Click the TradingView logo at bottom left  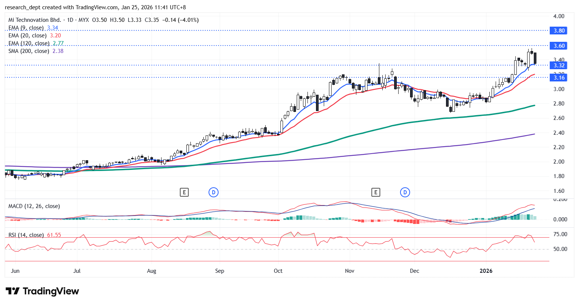click(42, 291)
